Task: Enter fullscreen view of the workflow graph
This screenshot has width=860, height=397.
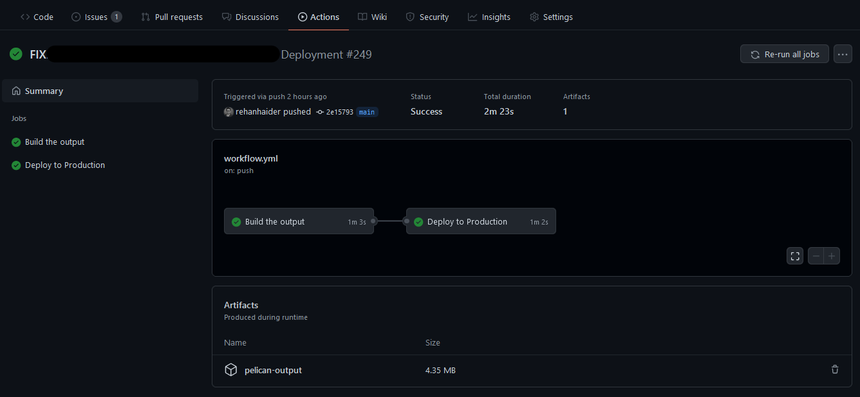Action: [x=794, y=255]
